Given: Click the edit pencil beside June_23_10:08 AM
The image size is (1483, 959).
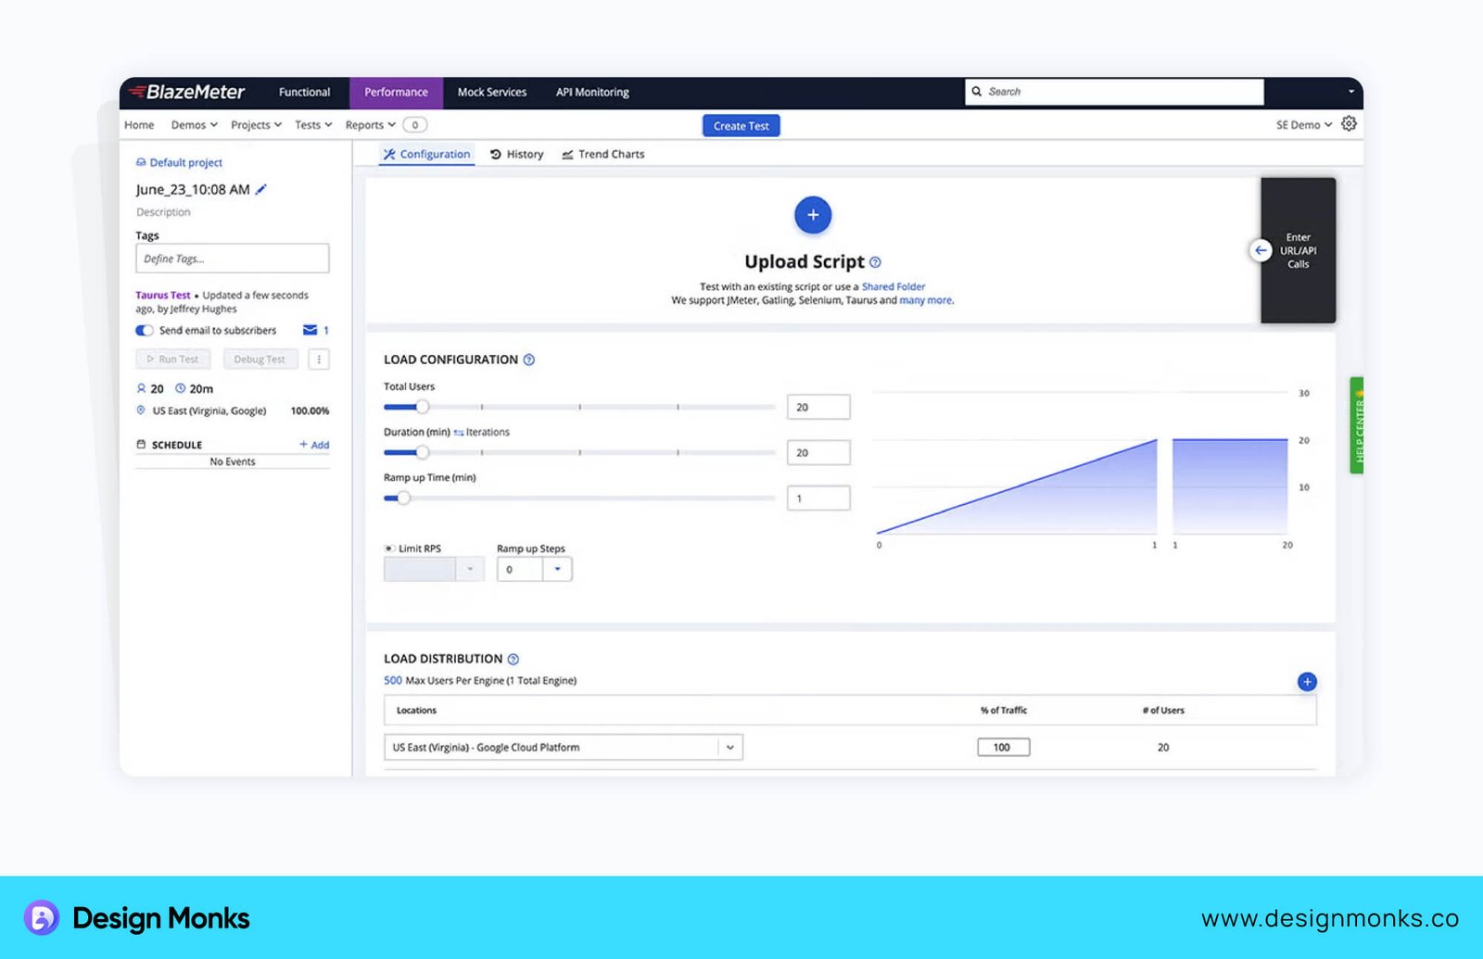Looking at the screenshot, I should tap(261, 189).
